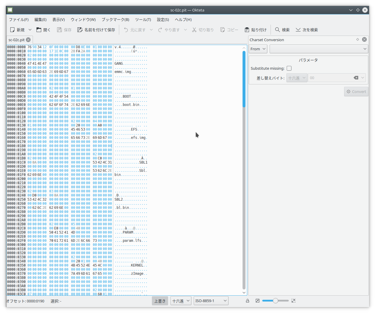Close the sc-02c.pit tab
This screenshot has width=375, height=313.
(28, 40)
